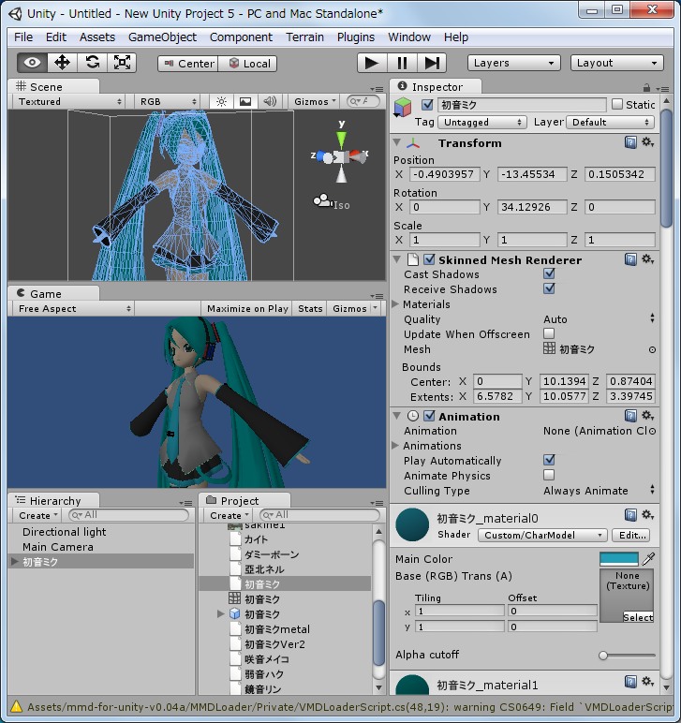Select the Scale tool in toolbar
Screen dimensions: 681x723
122,63
